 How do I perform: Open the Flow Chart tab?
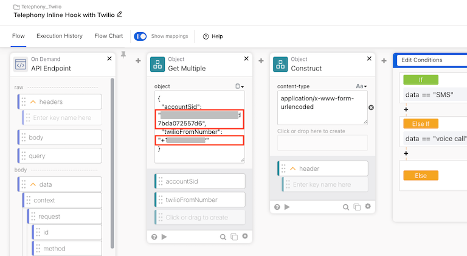click(109, 36)
